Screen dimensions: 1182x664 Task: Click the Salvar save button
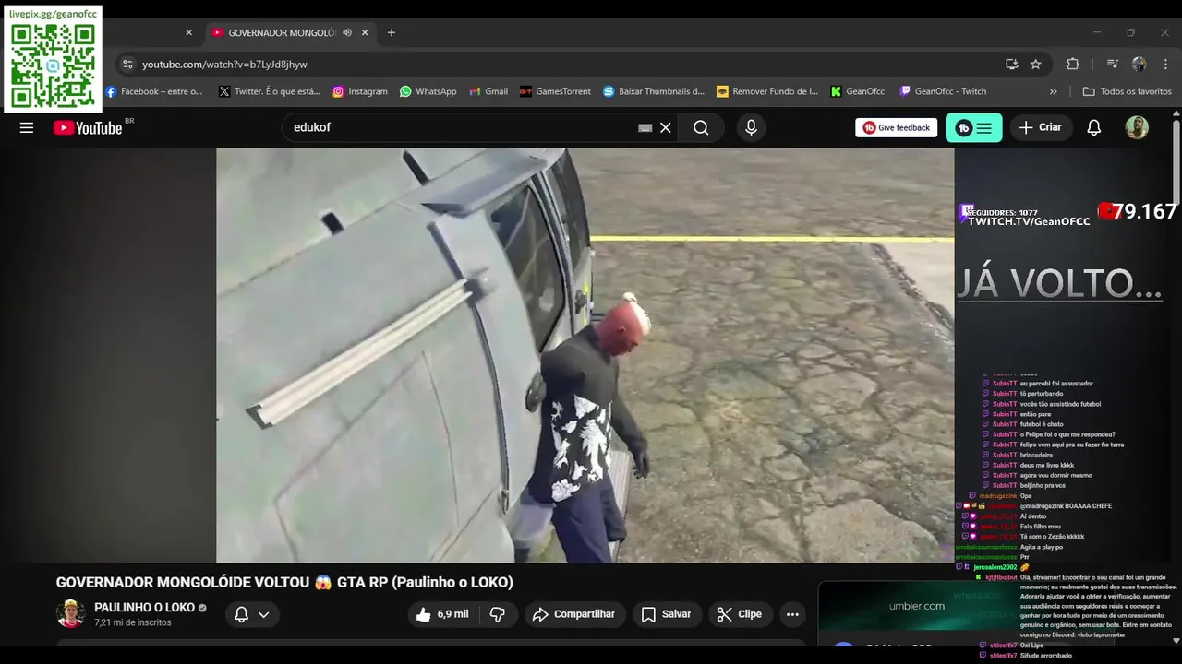pyautogui.click(x=666, y=614)
